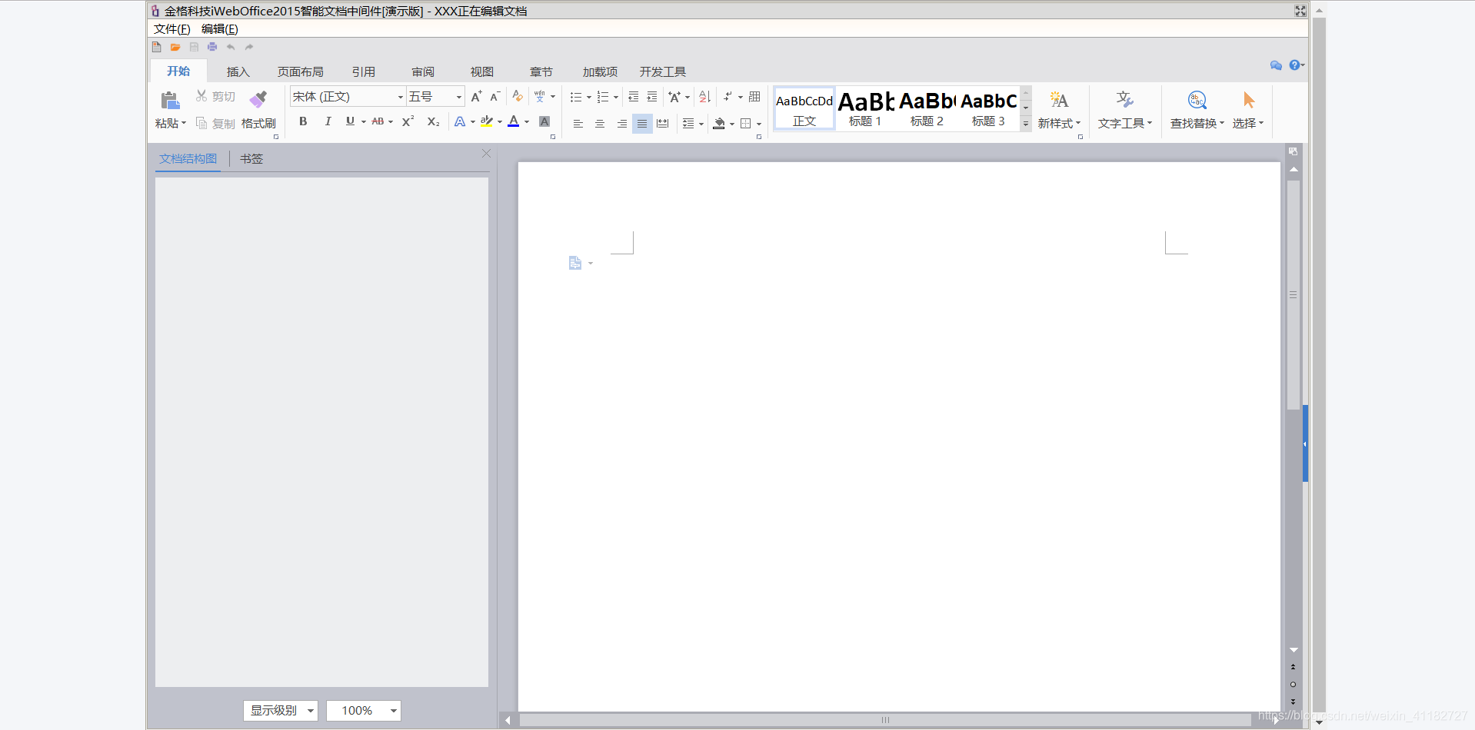1475x730 pixels.
Task: Switch to the 书签 panel tab
Action: 251,159
